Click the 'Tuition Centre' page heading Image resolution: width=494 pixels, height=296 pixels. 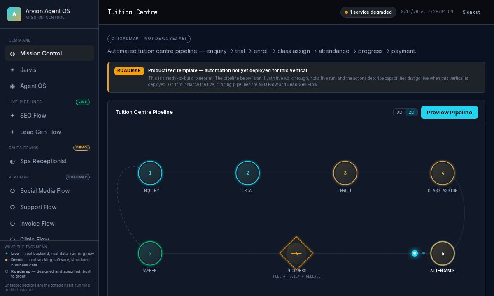tap(133, 12)
